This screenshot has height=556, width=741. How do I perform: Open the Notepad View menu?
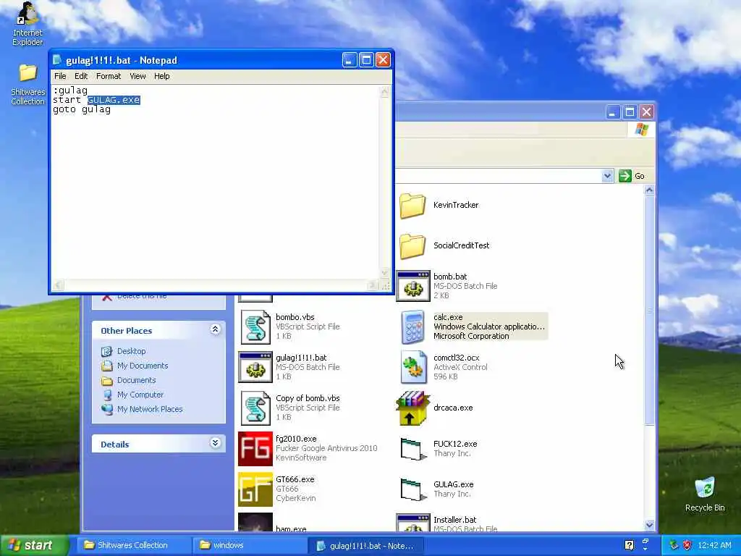pos(137,76)
